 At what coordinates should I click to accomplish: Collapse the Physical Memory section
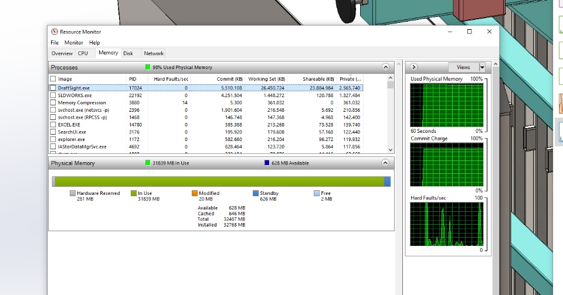click(385, 163)
